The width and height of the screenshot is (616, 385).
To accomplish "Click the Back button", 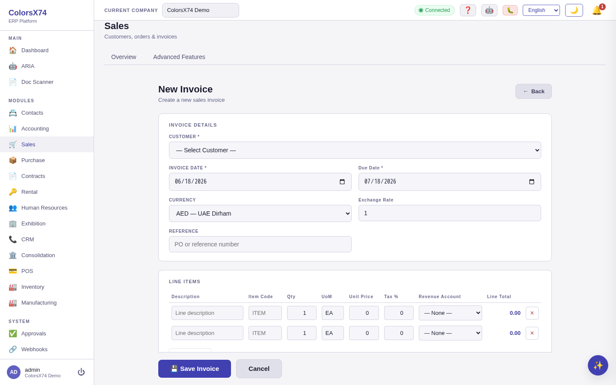I will [x=533, y=92].
